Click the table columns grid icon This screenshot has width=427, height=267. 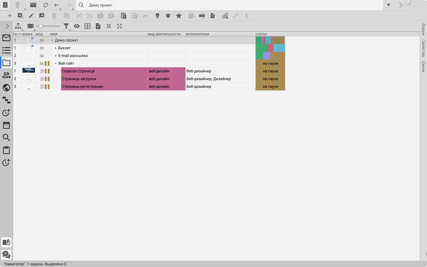(x=87, y=26)
